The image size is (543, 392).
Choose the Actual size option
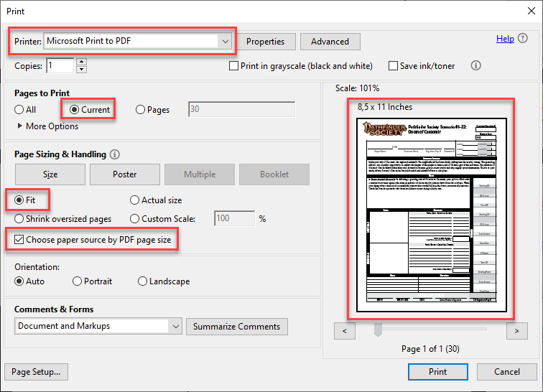134,200
